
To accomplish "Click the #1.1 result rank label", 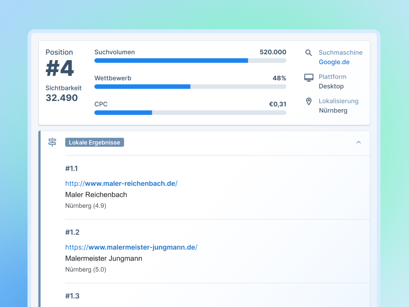I will click(x=72, y=168).
